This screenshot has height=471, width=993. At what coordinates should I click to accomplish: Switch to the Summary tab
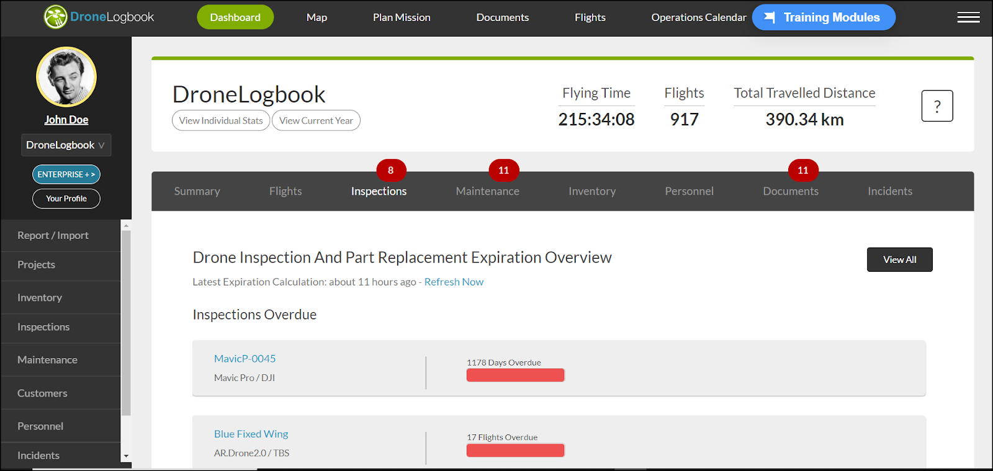coord(197,191)
